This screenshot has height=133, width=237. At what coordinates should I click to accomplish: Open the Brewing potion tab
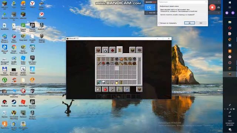tap(127, 89)
